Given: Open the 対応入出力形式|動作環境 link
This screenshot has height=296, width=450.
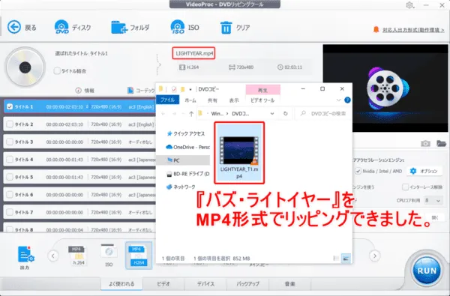Looking at the screenshot, I should [413, 30].
